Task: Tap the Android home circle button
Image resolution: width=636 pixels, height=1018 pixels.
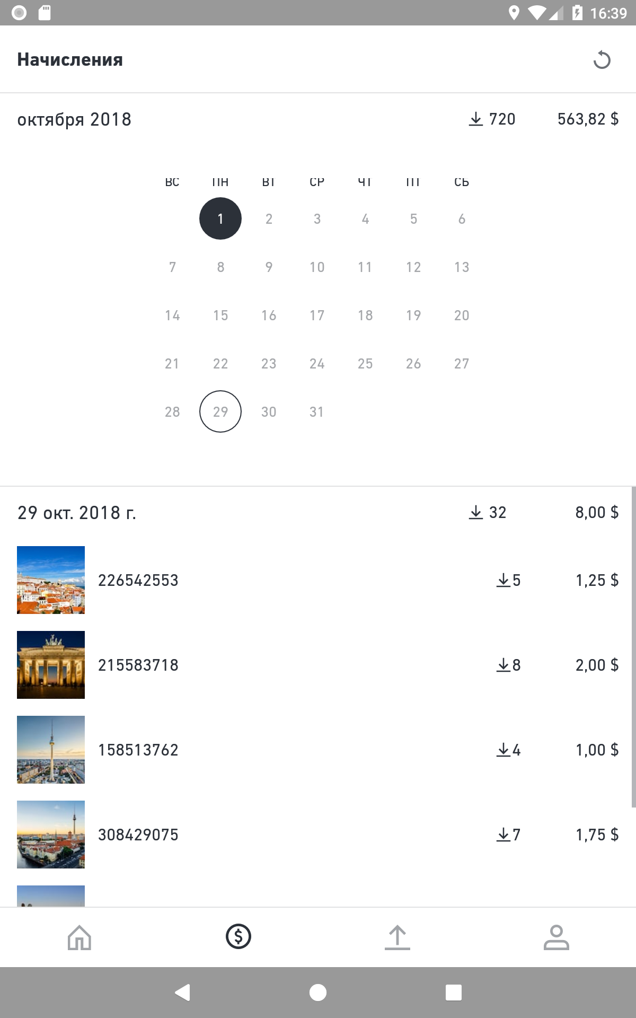Action: click(318, 992)
